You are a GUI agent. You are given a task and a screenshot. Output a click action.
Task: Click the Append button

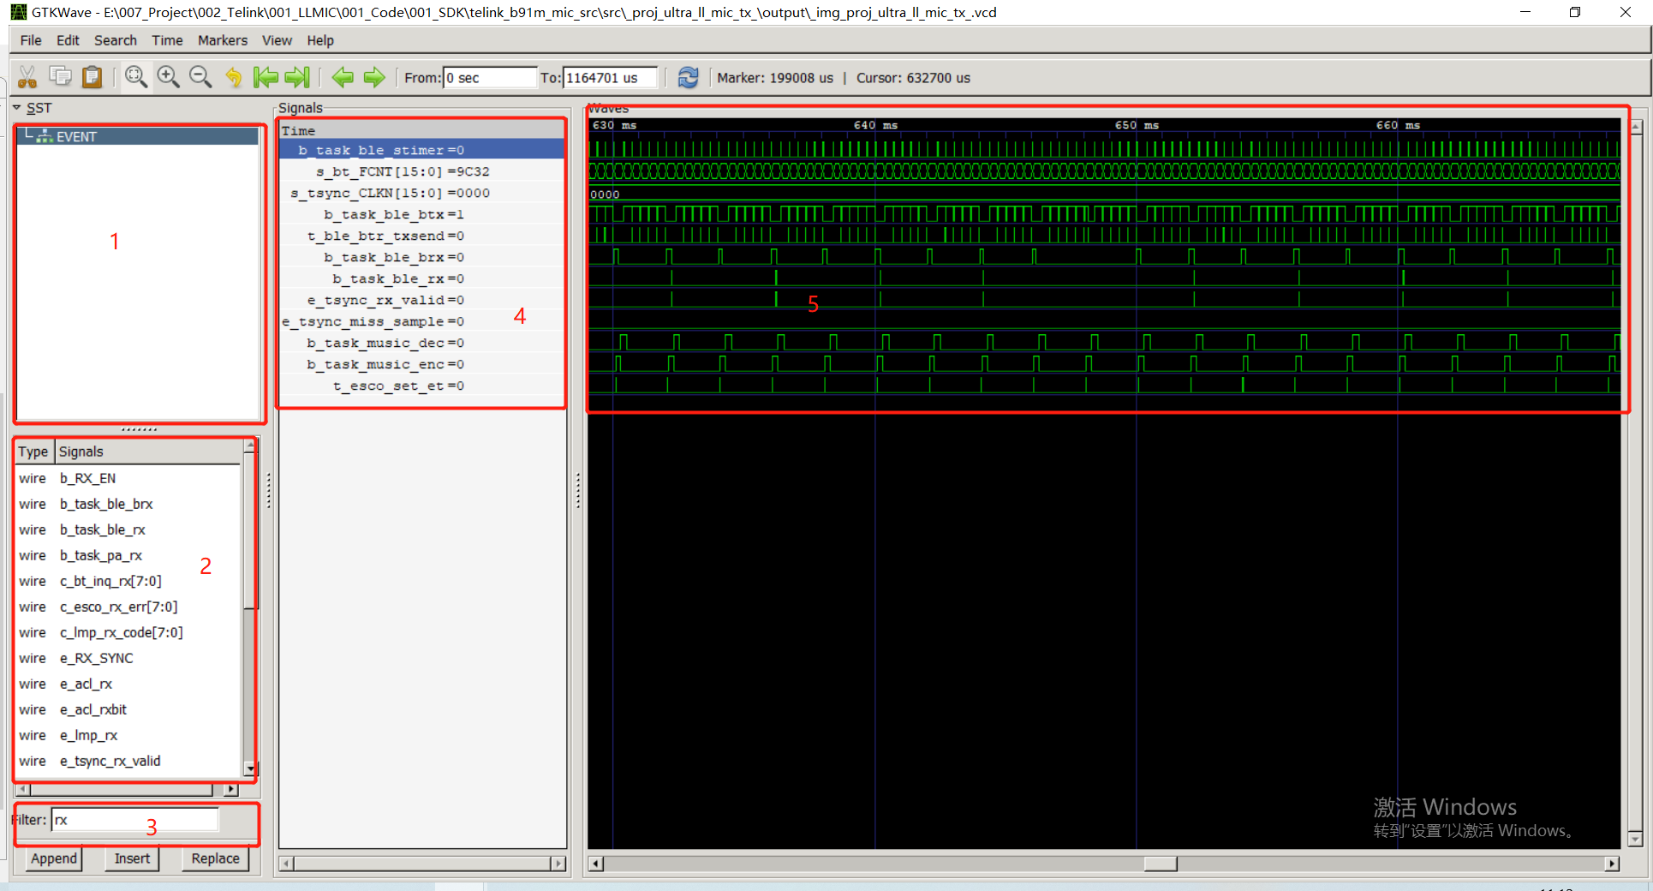(x=52, y=858)
